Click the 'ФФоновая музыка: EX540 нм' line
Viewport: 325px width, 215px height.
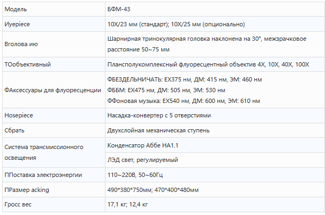pyautogui.click(x=184, y=101)
